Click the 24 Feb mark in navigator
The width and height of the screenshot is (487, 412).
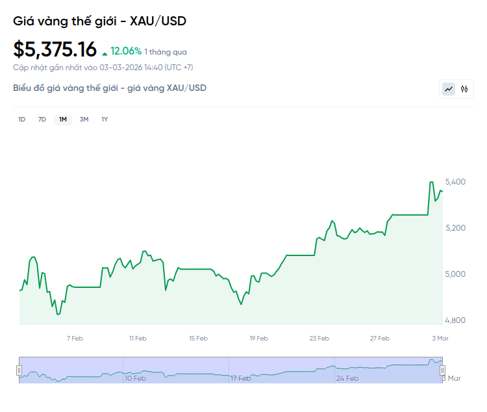347,378
